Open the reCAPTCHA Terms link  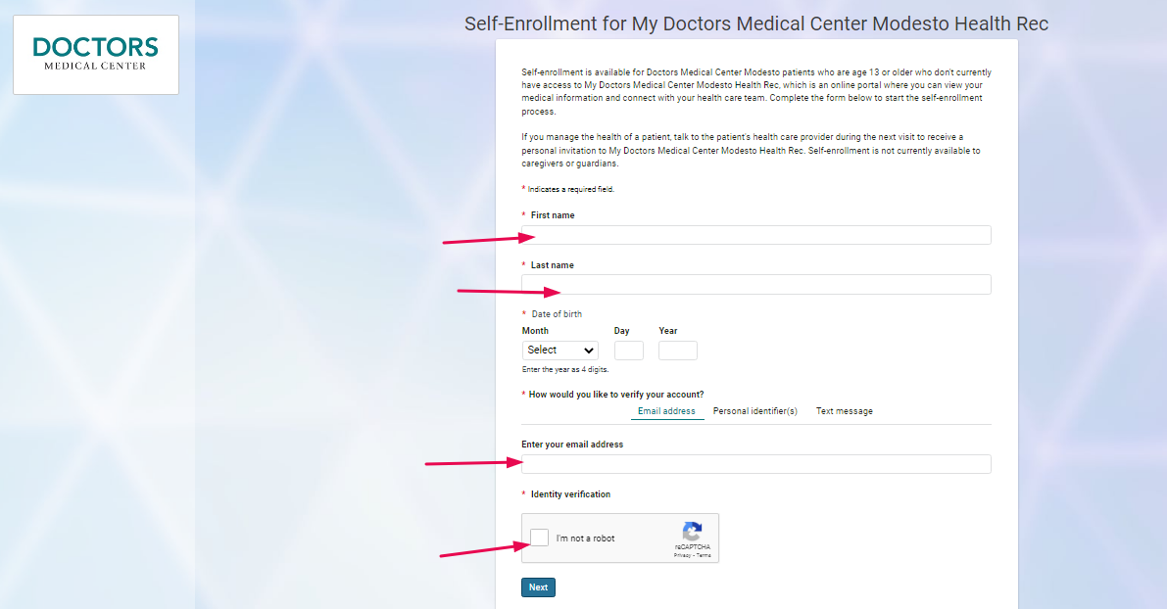point(705,555)
